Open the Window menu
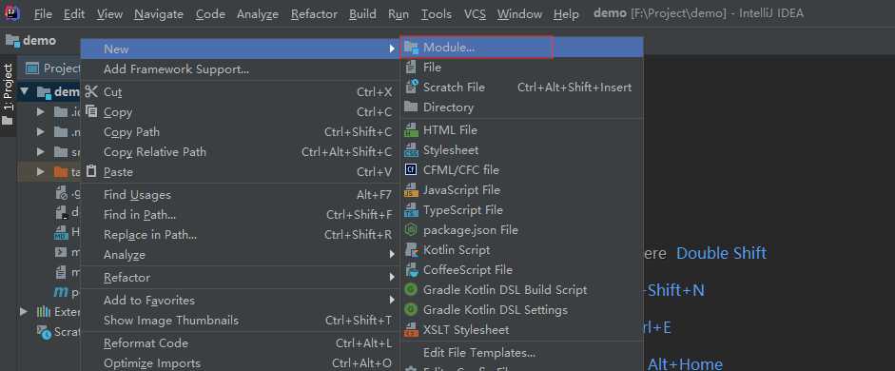The width and height of the screenshot is (895, 371). [519, 13]
